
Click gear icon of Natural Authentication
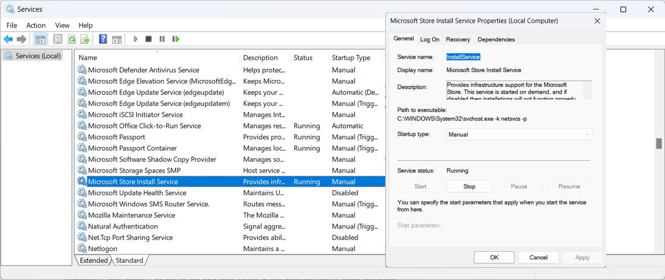pos(82,226)
